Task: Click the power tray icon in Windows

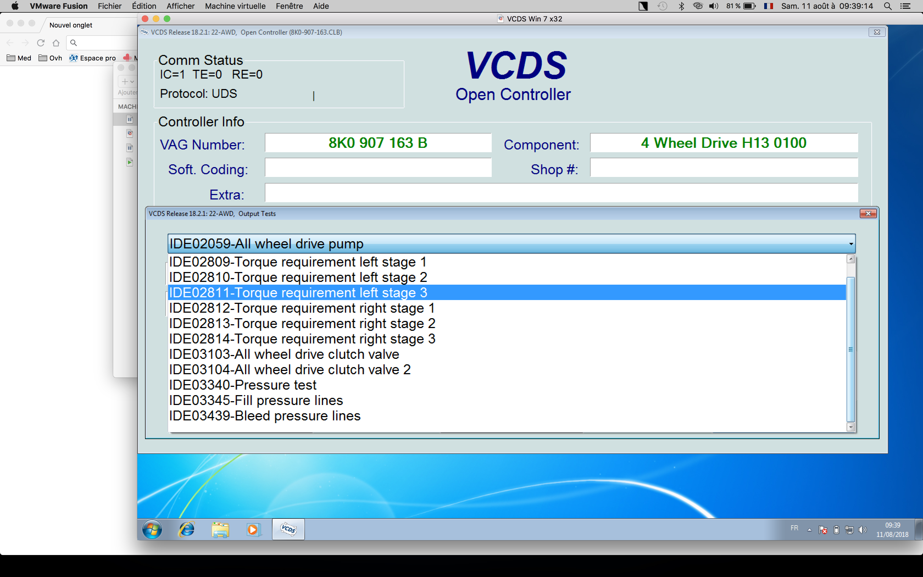Action: pyautogui.click(x=836, y=530)
